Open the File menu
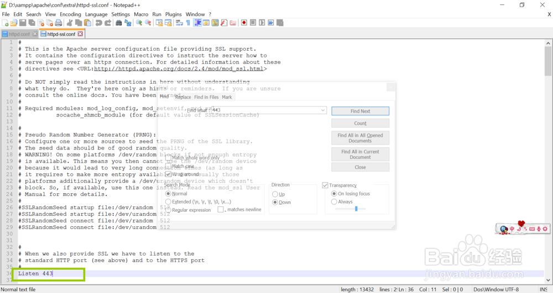Screen dimensions: 553x293 (x=6, y=14)
